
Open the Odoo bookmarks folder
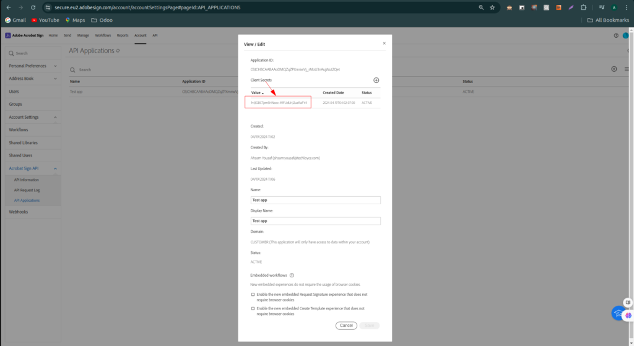click(102, 20)
